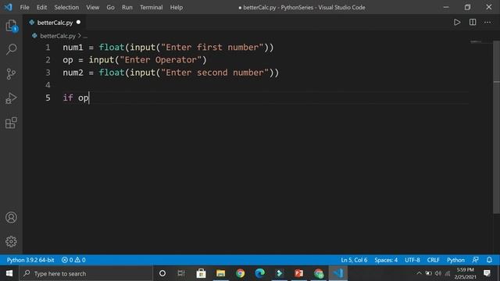
Task: Open the Explorer view in activity bar
Action: (x=11, y=26)
